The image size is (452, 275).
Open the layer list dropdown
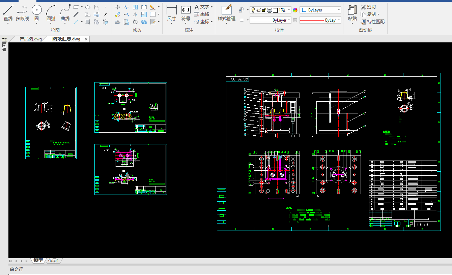[x=289, y=10]
